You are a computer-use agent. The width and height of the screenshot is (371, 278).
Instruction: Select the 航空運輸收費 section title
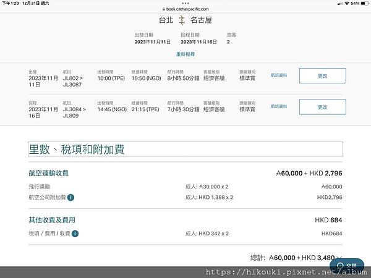point(48,173)
